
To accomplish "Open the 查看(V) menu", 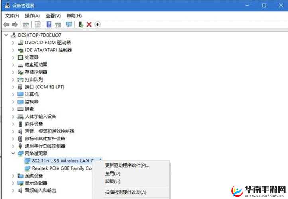I will 53,16.
